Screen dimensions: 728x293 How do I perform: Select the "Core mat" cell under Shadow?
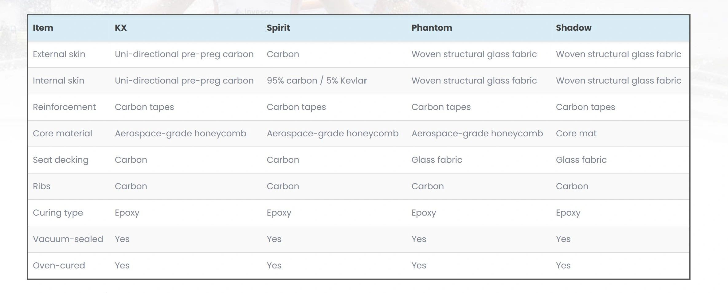pyautogui.click(x=576, y=134)
